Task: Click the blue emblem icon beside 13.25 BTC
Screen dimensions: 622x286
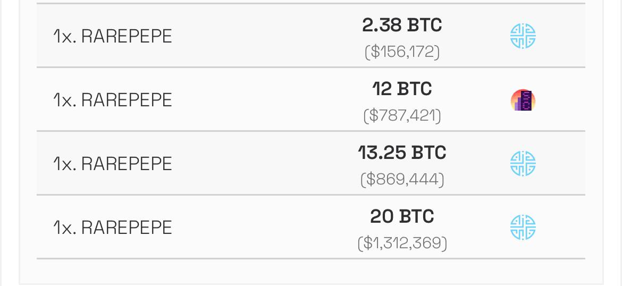Action: tap(523, 163)
